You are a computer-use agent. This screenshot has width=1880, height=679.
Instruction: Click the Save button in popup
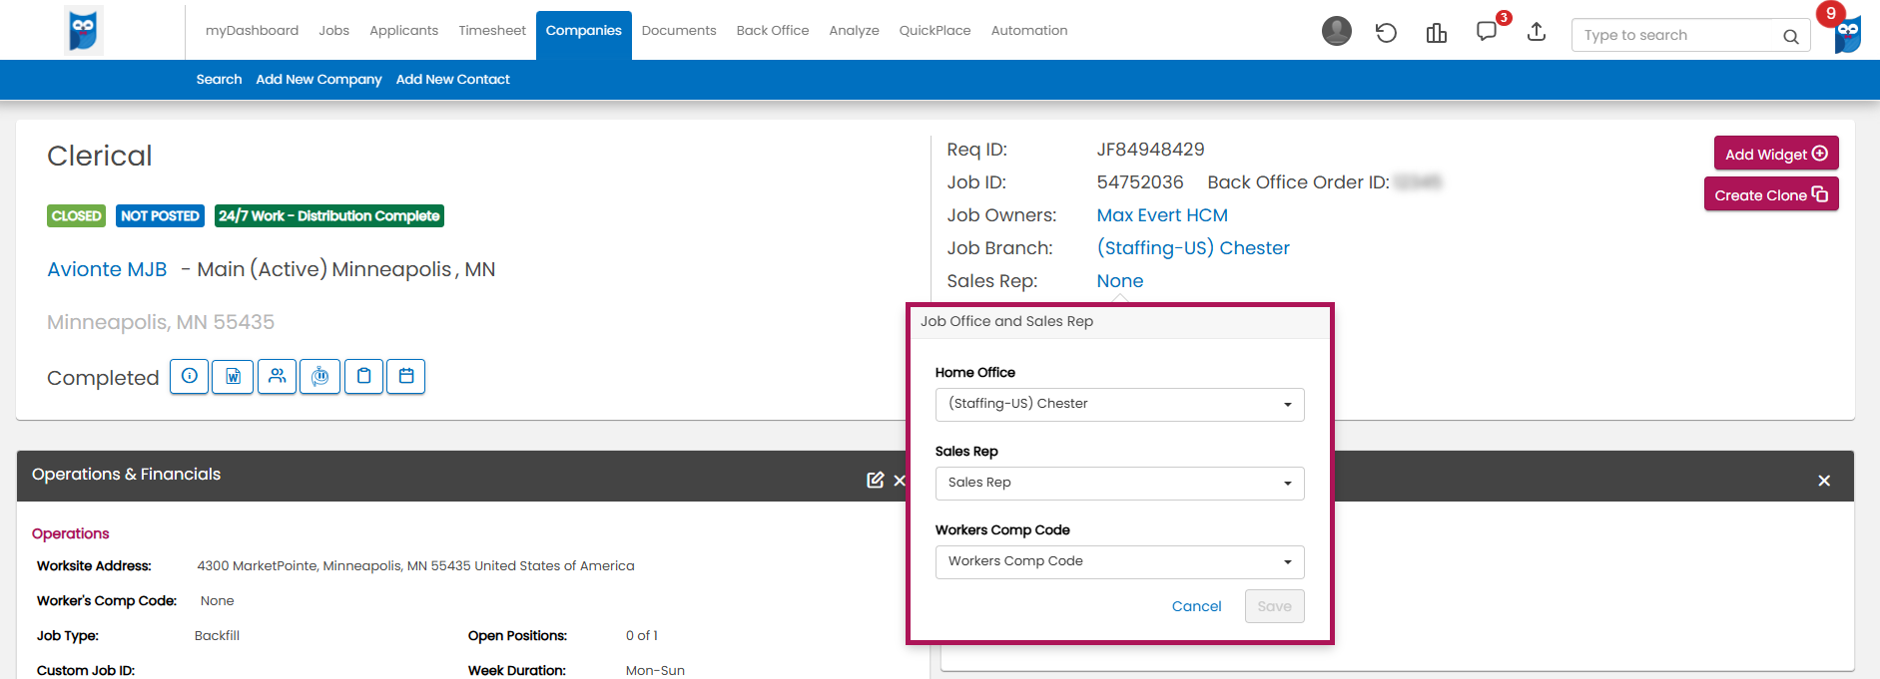(x=1275, y=606)
